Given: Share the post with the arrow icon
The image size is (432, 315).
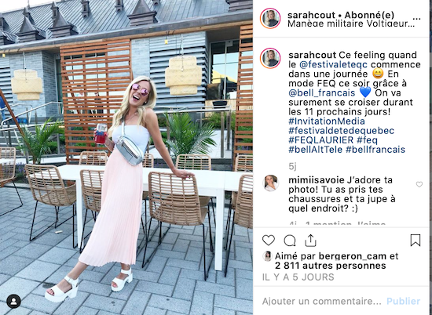Looking at the screenshot, I should point(310,241).
